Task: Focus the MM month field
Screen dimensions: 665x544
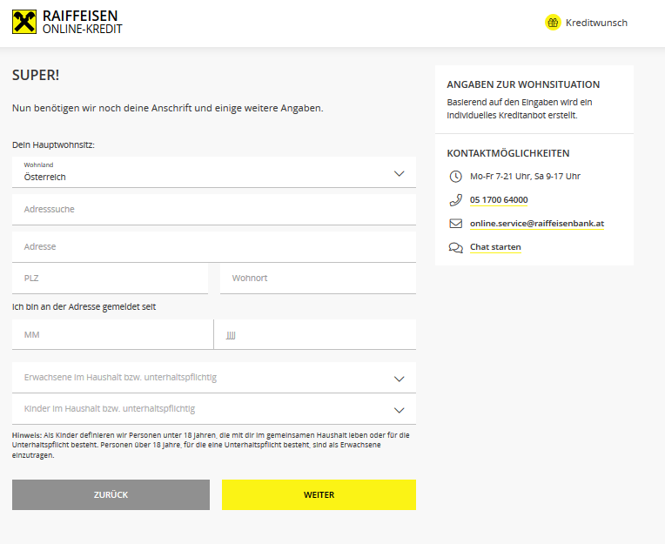Action: click(112, 334)
